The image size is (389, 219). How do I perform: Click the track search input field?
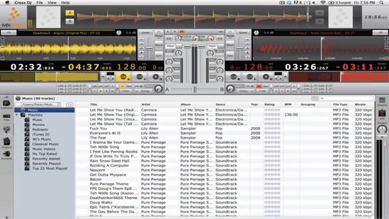(x=346, y=98)
